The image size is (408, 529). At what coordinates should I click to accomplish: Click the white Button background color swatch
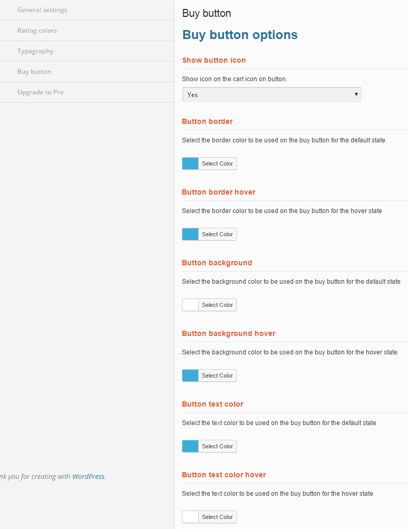click(x=190, y=305)
